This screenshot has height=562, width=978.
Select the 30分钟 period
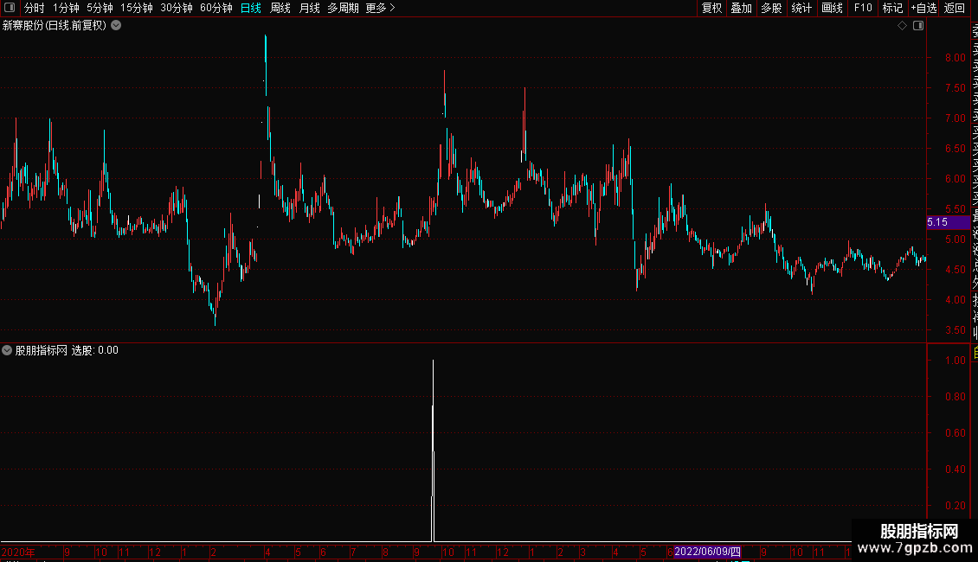click(176, 8)
